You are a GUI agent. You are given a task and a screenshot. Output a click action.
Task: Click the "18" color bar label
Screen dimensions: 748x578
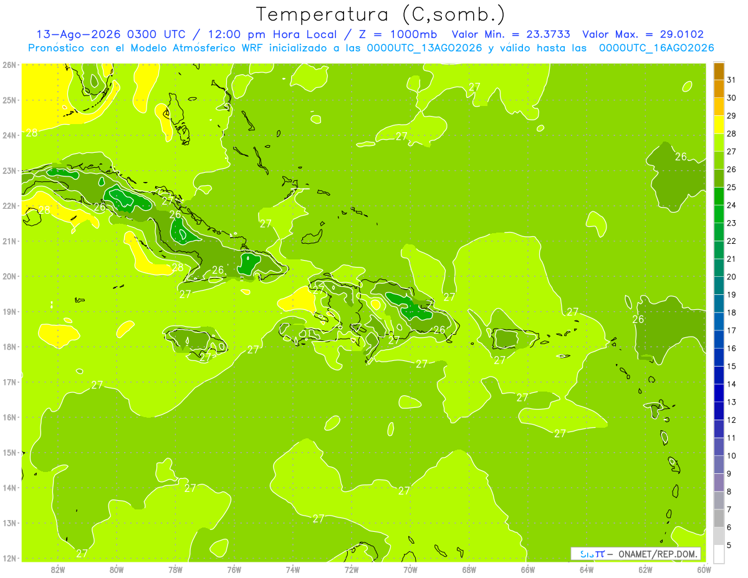[732, 312]
